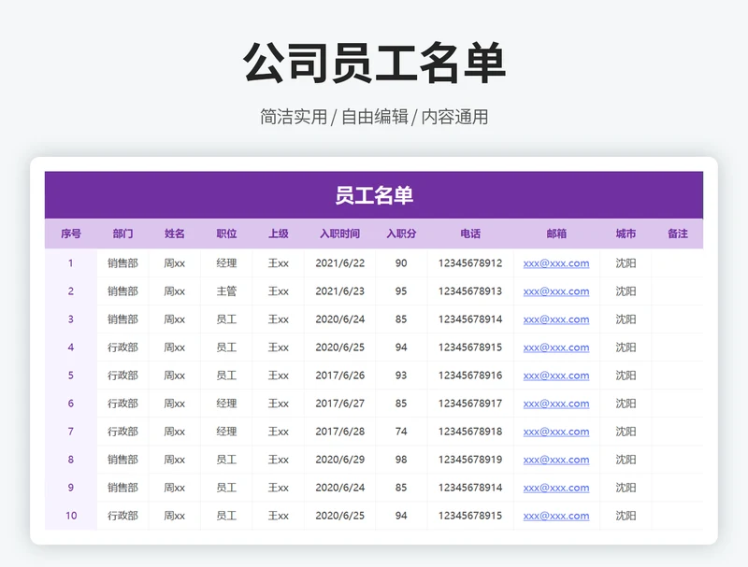This screenshot has width=748, height=567.
Task: Select the score cell 98
Action: (x=401, y=460)
